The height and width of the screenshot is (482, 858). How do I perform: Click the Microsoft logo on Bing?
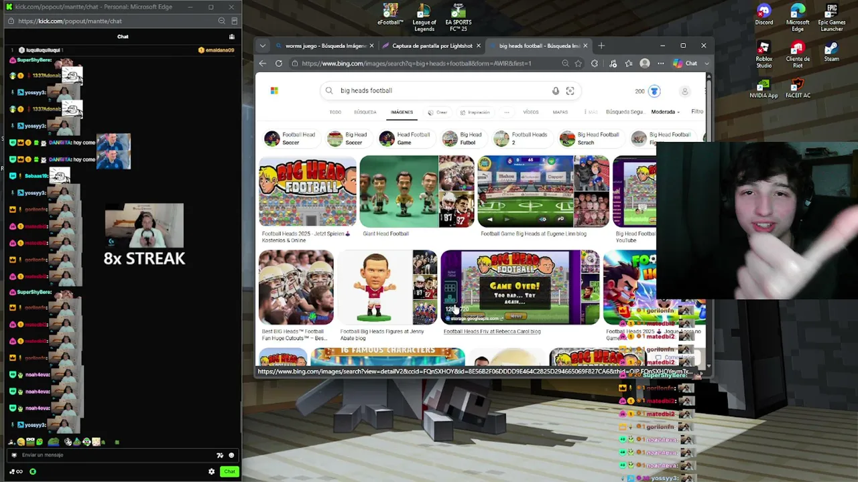click(x=274, y=90)
